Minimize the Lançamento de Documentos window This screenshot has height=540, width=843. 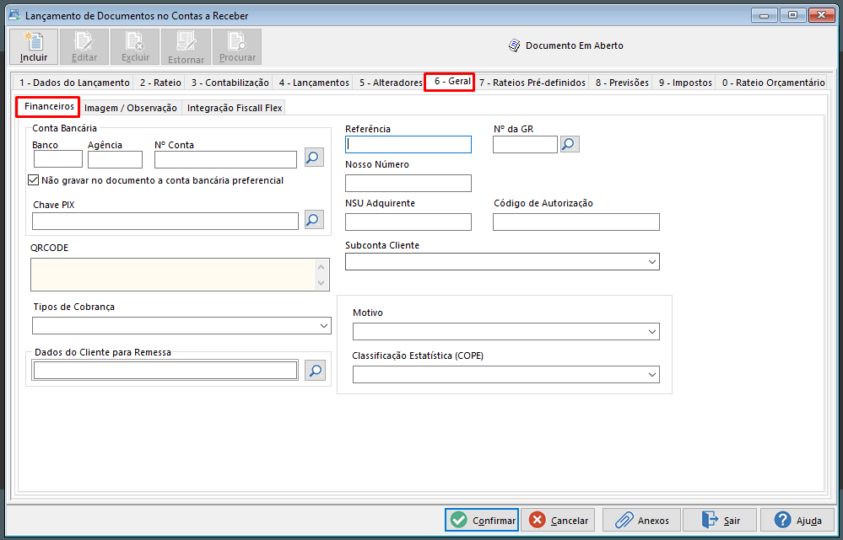point(764,15)
